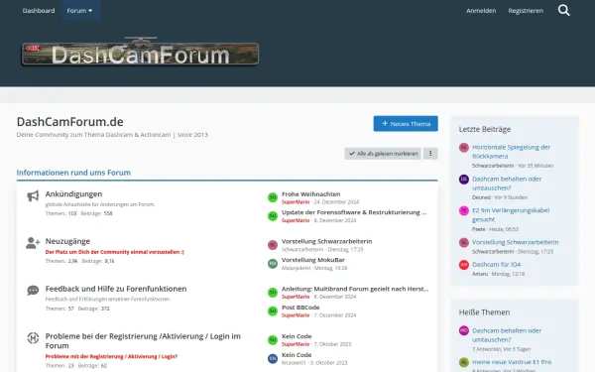Open the Ankündigungen forum
Screen dimensions: 595x372
click(x=73, y=194)
